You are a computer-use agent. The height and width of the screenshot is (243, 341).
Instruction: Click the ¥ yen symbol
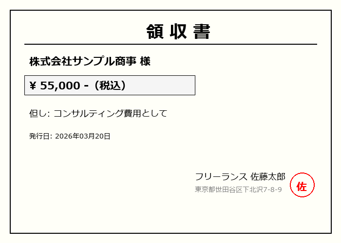[x=33, y=86]
